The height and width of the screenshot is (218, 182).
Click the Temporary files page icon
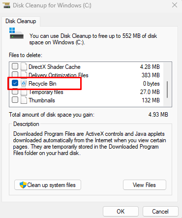tap(24, 93)
